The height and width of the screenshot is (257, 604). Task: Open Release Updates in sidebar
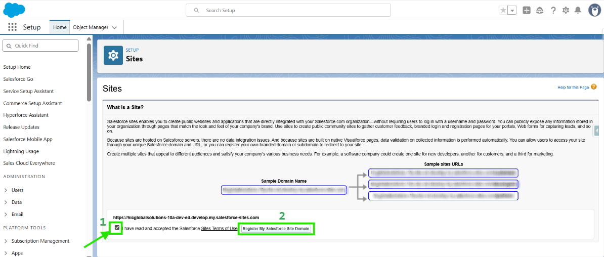[x=21, y=127]
